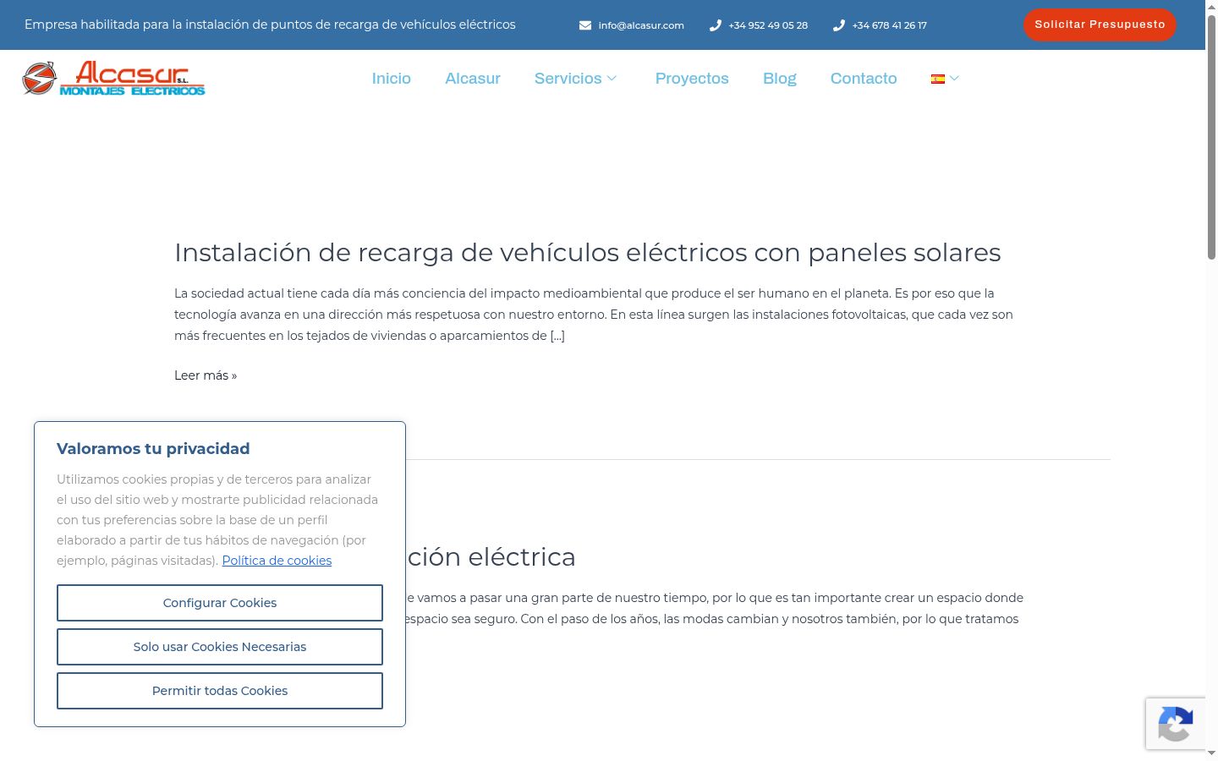Open the Política de cookies link
The height and width of the screenshot is (761, 1218).
277,561
